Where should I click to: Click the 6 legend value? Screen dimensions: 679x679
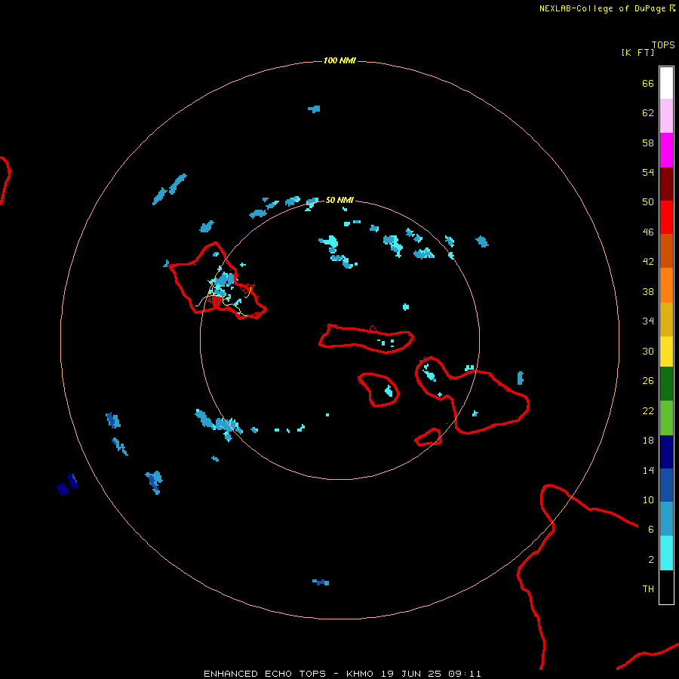coord(651,530)
